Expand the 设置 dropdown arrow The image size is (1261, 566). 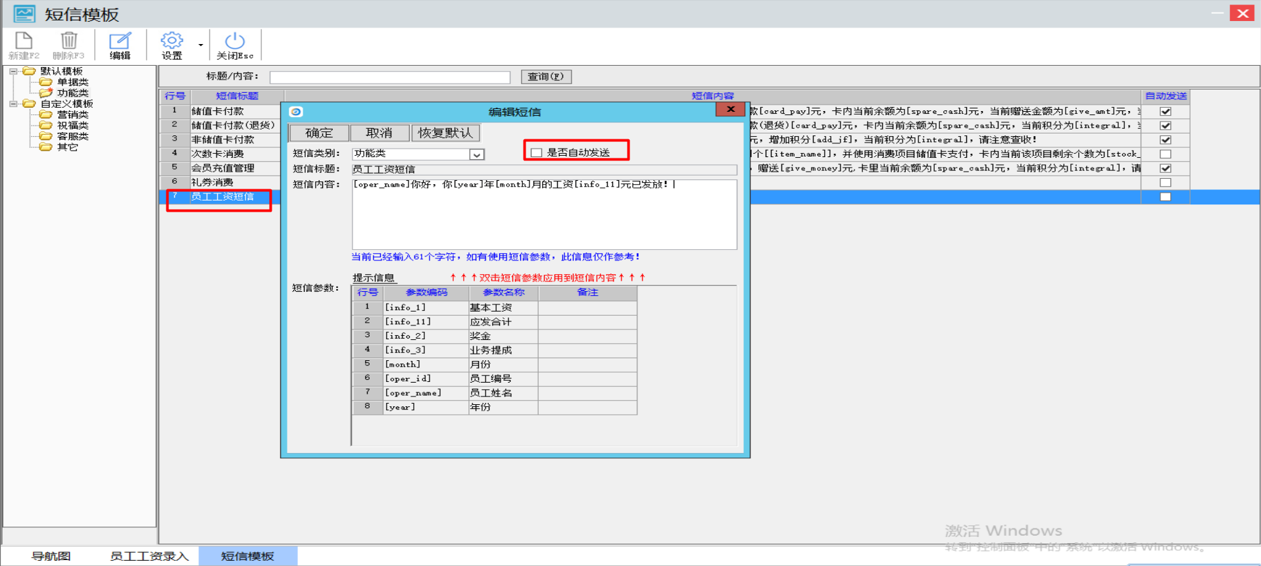201,45
